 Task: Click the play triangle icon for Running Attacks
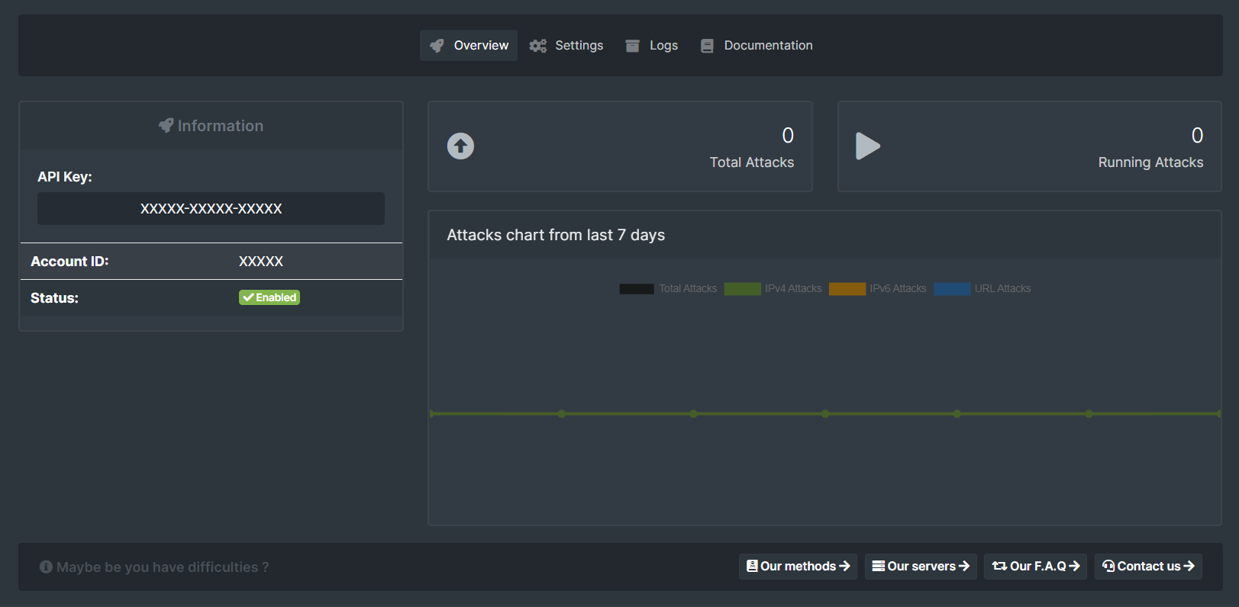868,146
